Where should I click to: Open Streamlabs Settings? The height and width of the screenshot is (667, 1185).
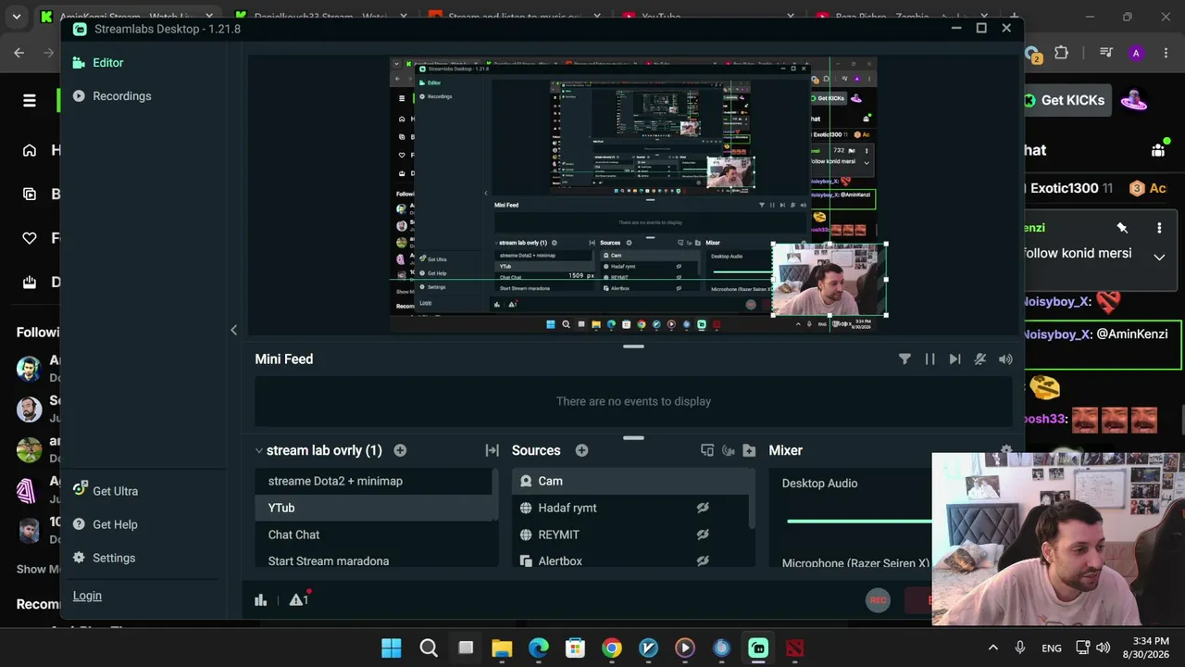pos(105,558)
